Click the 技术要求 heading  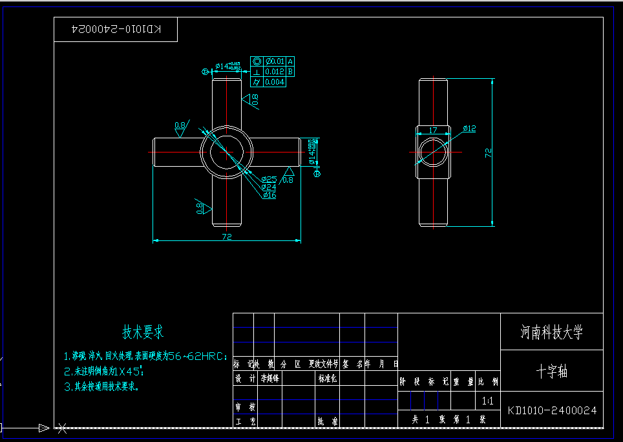pos(143,332)
